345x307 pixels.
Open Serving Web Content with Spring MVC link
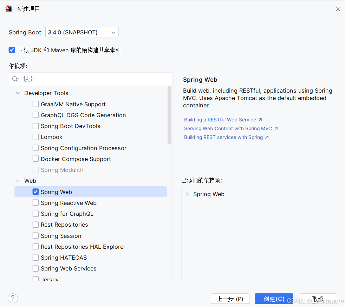pyautogui.click(x=228, y=128)
